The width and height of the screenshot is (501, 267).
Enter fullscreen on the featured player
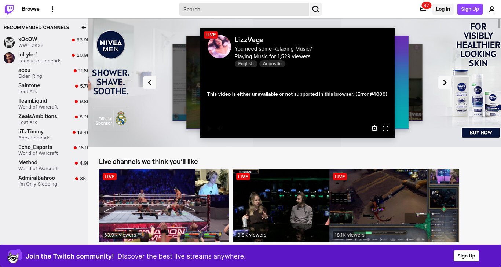[x=385, y=128]
